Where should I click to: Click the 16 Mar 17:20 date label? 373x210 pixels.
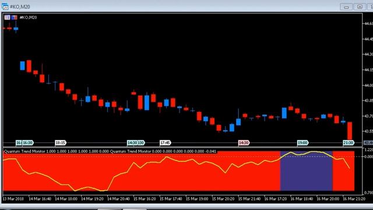coord(275,199)
